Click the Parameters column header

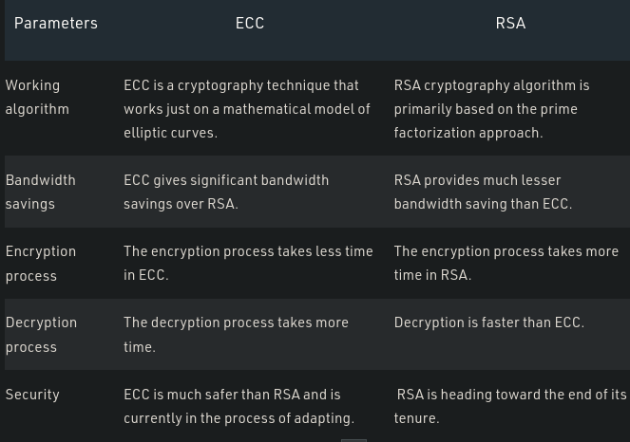[x=56, y=24]
